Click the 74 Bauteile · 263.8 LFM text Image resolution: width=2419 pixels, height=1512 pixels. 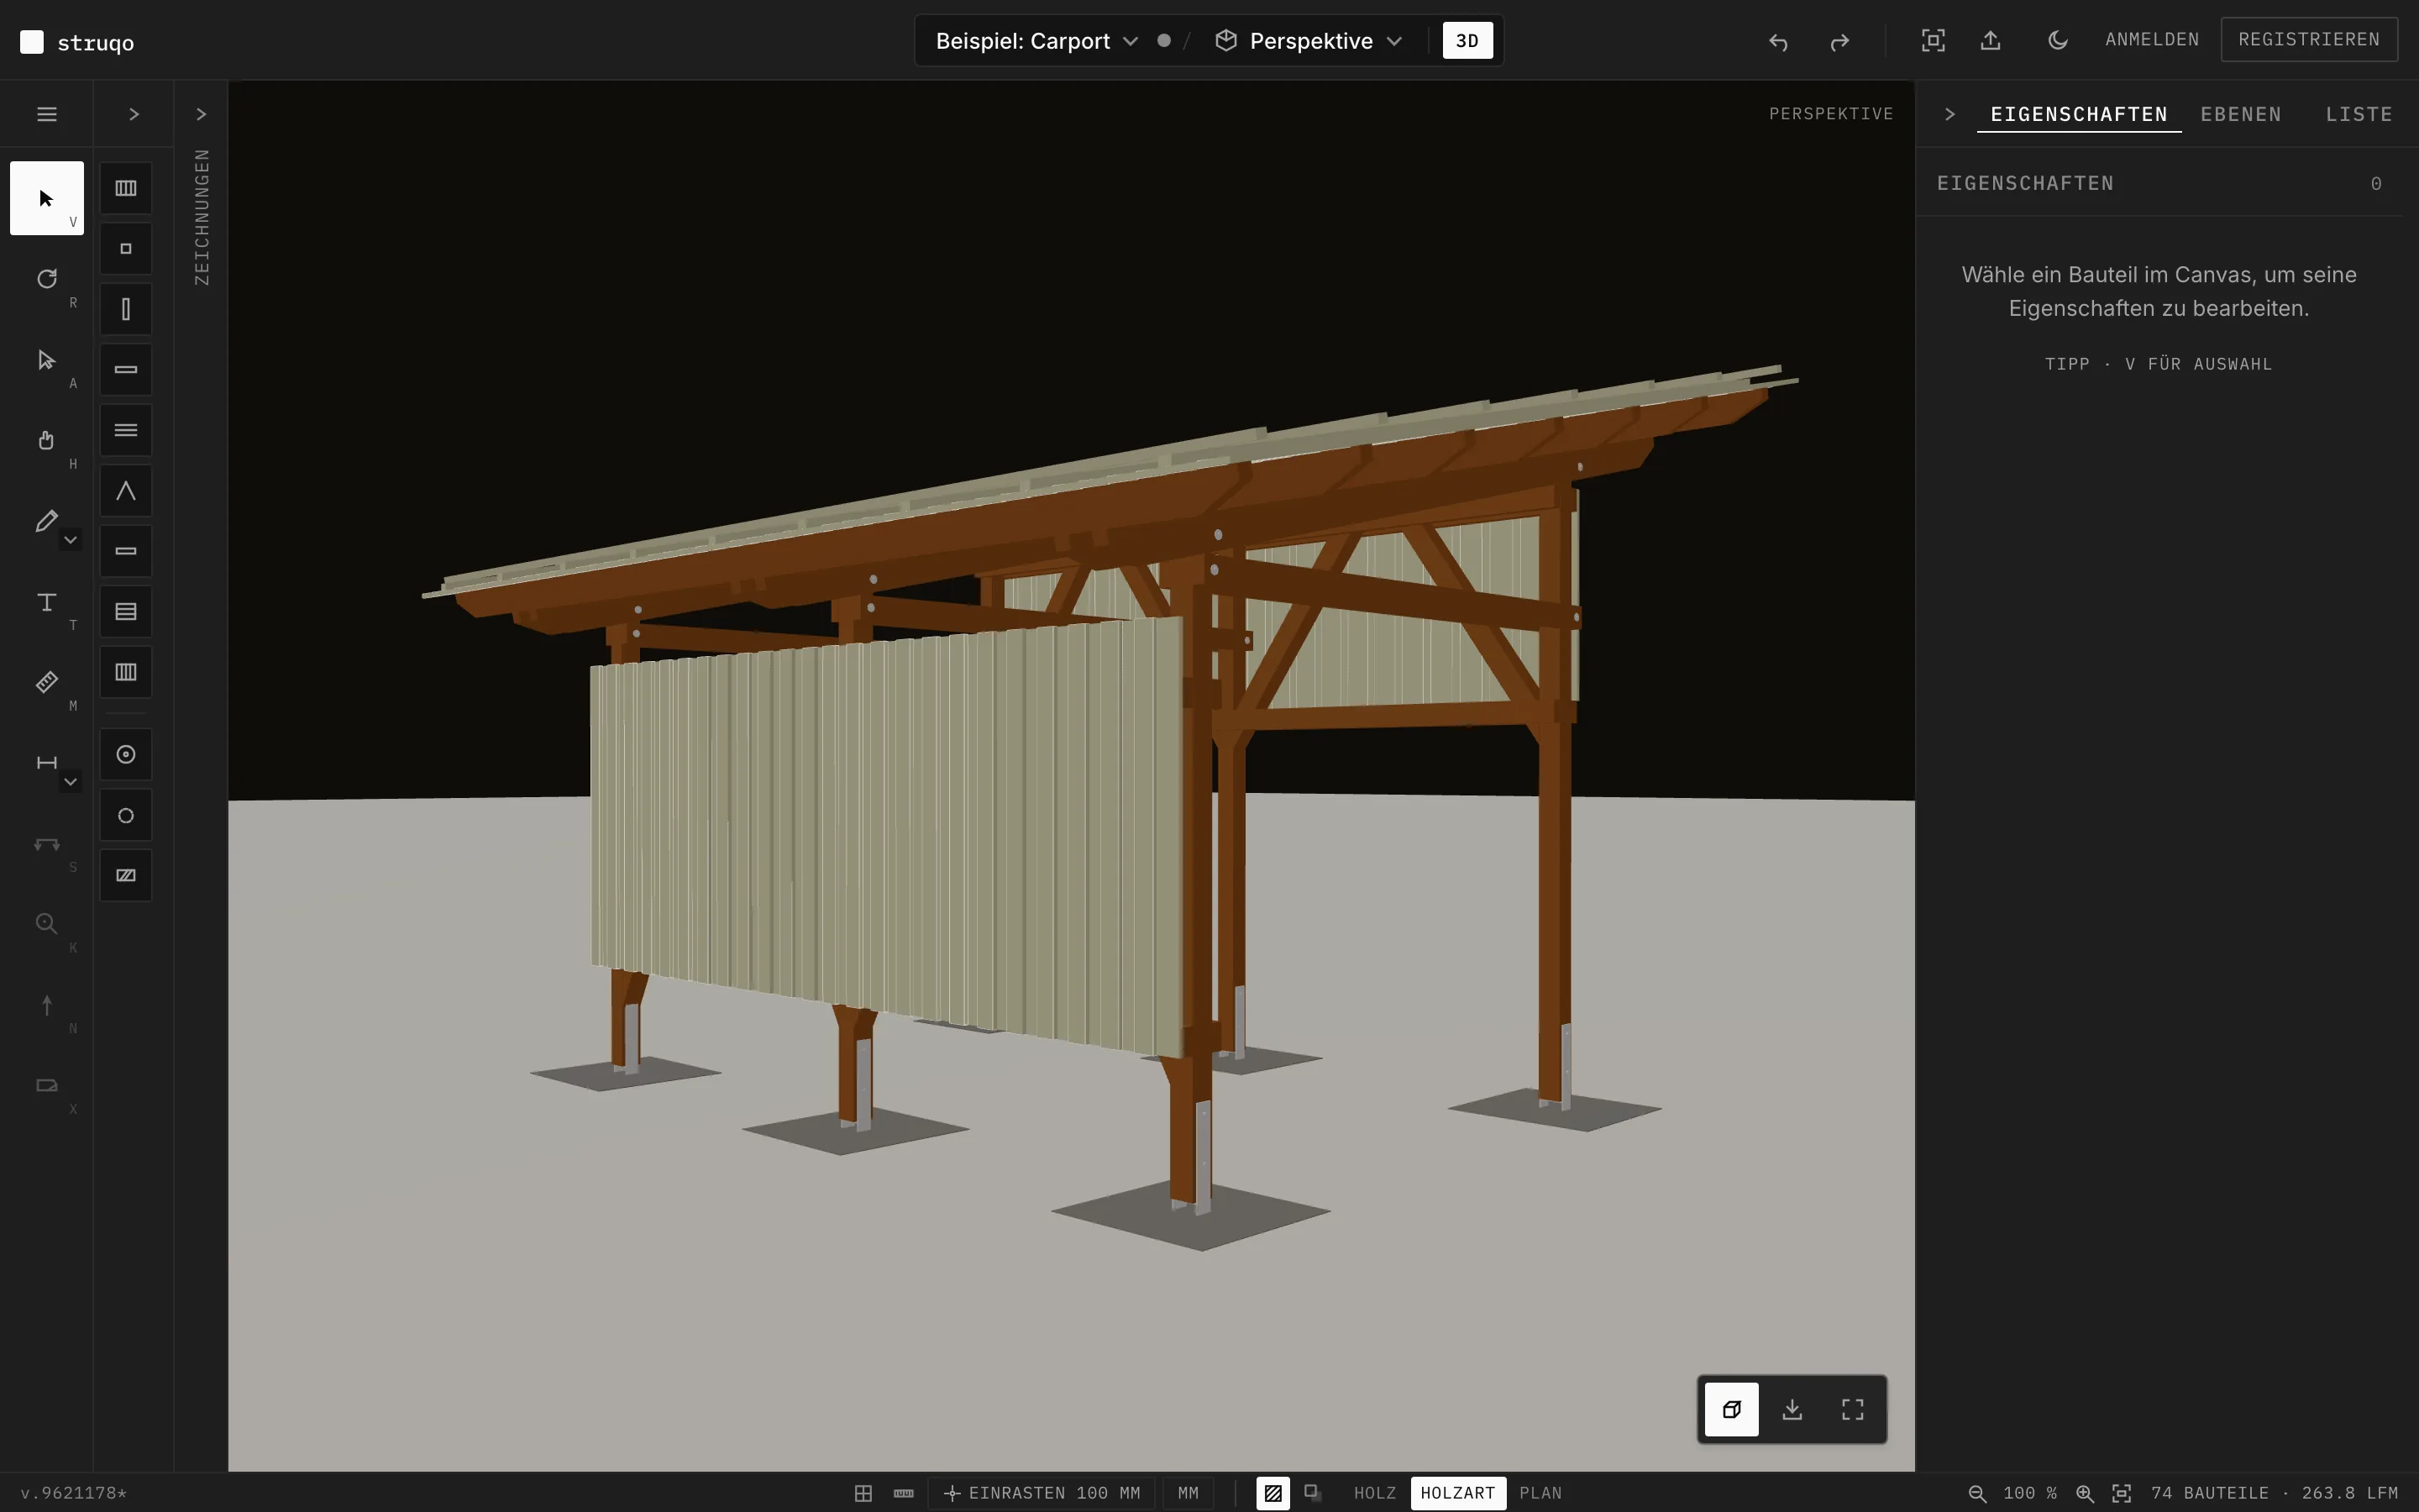pos(2274,1493)
